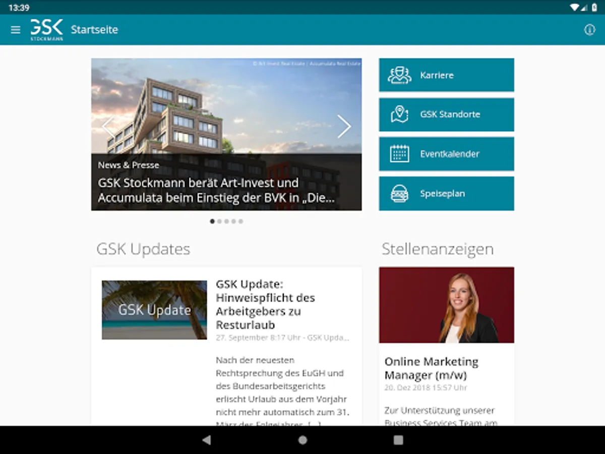
Task: Open the Eventkalender tile
Action: 447,154
